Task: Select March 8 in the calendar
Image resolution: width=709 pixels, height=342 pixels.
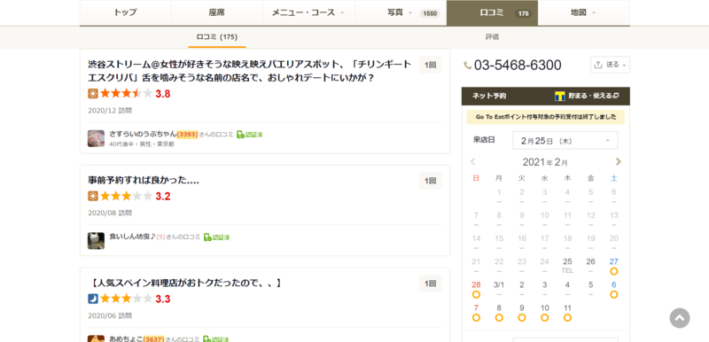Action: point(499,312)
